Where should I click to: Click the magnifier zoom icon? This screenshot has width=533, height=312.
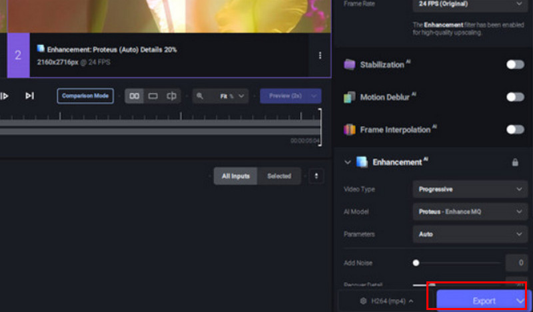(199, 96)
